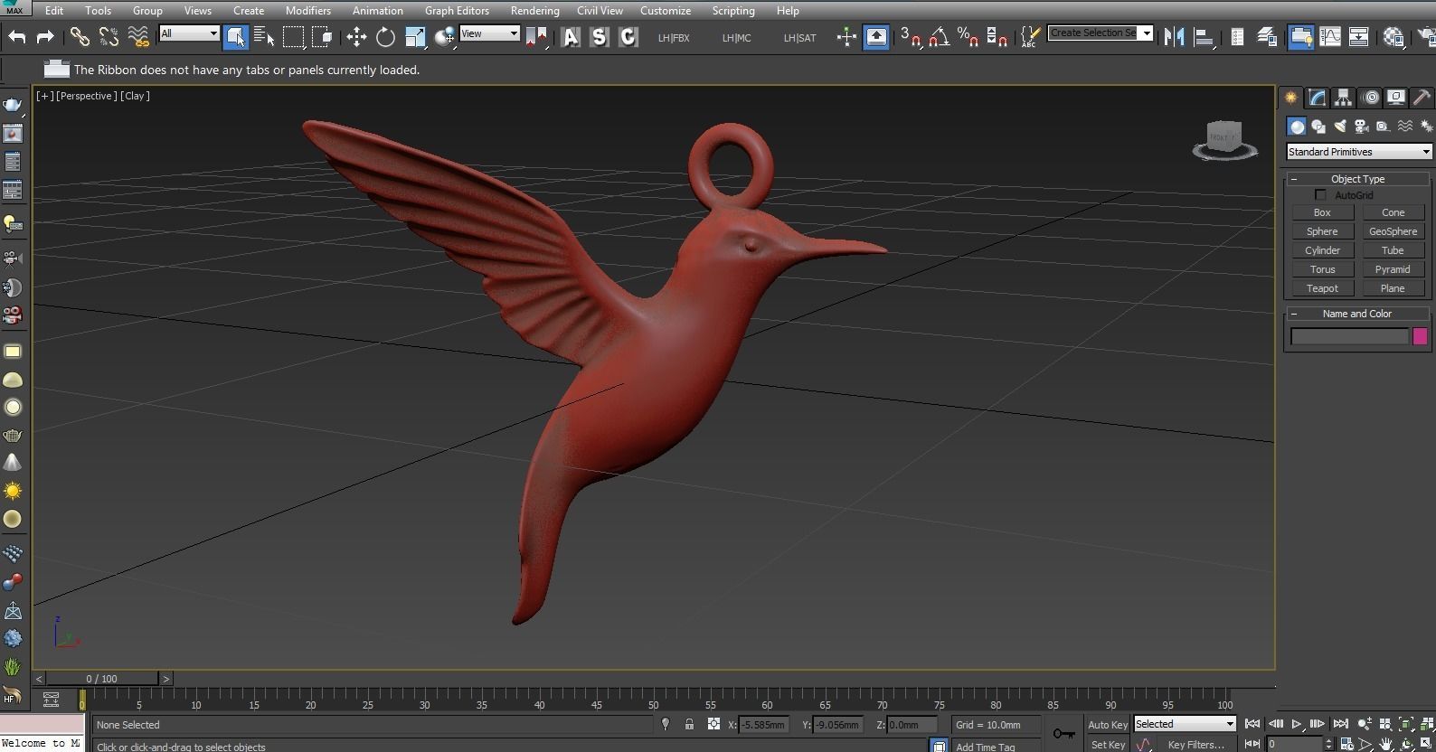Open the Perspective viewport label menu
This screenshot has height=752, width=1436.
click(x=86, y=96)
